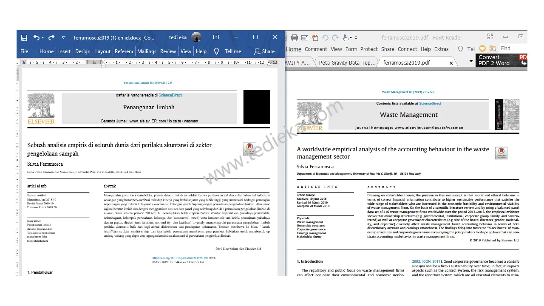
Task: Open the Form tab in Foxit Reader
Action: click(351, 49)
